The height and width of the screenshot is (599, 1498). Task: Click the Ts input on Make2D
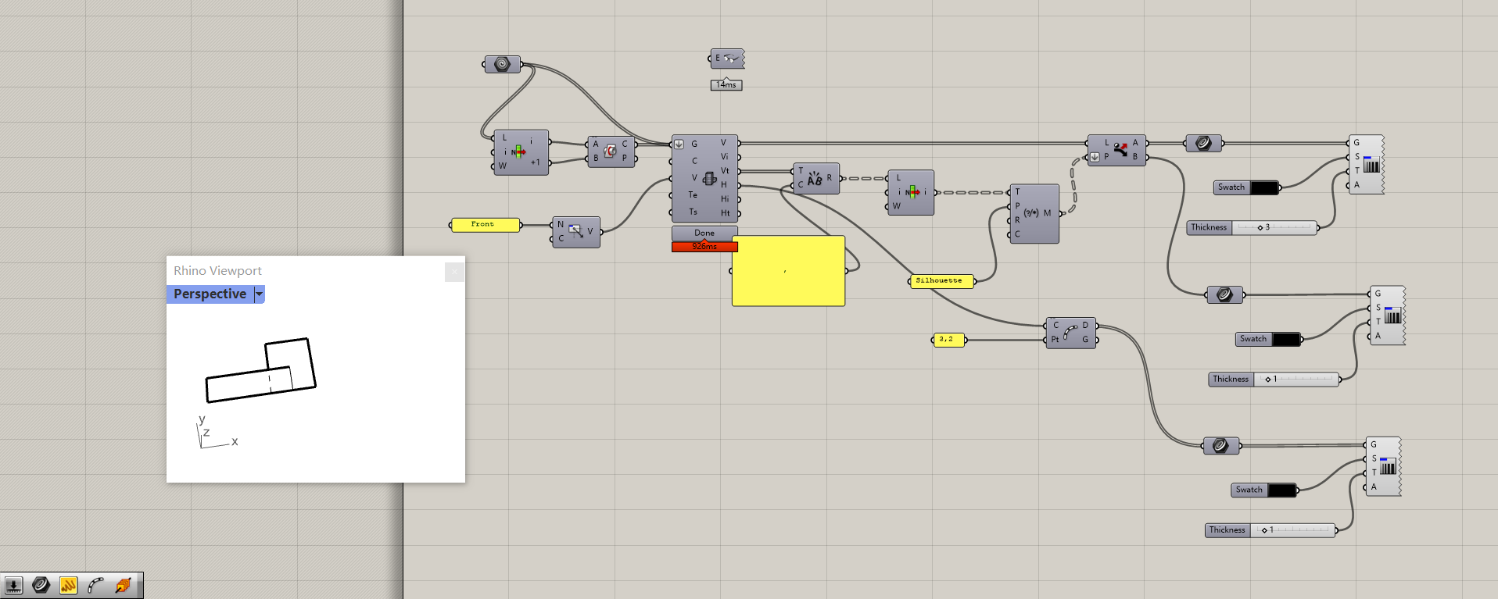coord(693,212)
